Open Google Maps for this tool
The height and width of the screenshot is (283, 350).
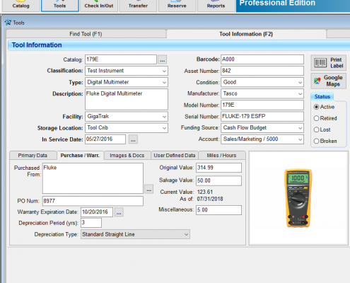coord(328,81)
